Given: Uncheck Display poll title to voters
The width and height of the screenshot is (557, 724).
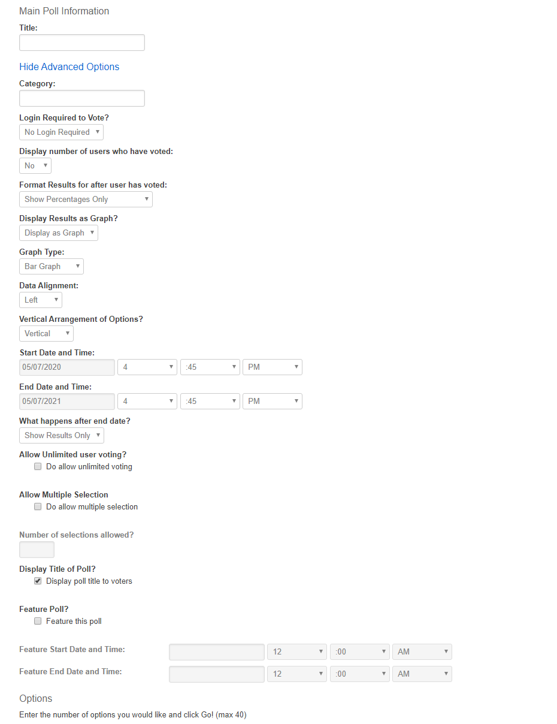Looking at the screenshot, I should tap(38, 580).
